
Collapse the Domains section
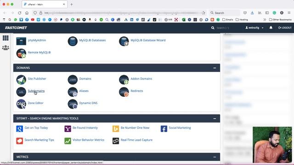(x=215, y=68)
